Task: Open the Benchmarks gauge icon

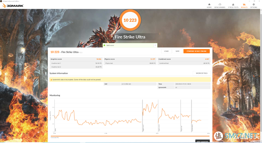Action: 220,5
